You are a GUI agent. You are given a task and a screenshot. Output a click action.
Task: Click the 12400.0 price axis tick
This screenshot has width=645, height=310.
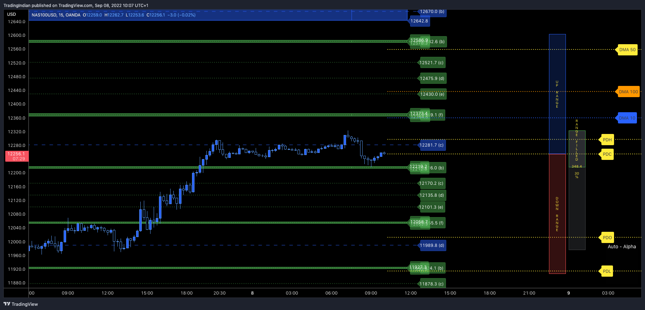coord(17,104)
